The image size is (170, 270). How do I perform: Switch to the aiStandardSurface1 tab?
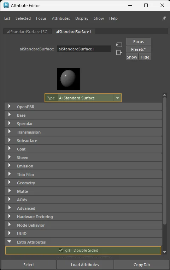point(74,32)
